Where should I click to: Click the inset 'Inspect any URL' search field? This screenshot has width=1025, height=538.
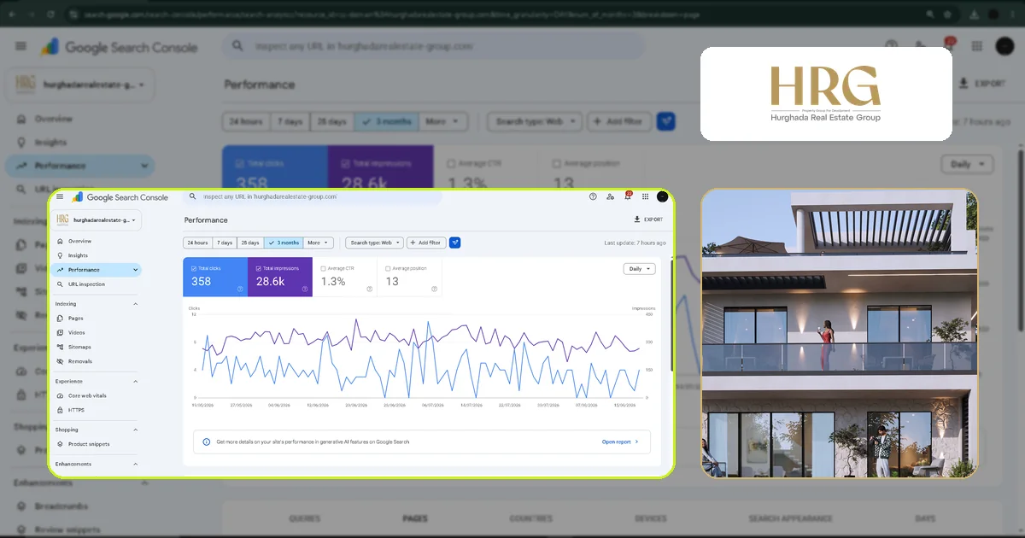pyautogui.click(x=314, y=196)
